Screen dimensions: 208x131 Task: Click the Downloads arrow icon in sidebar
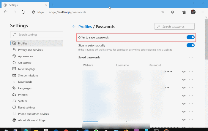tap(14, 82)
